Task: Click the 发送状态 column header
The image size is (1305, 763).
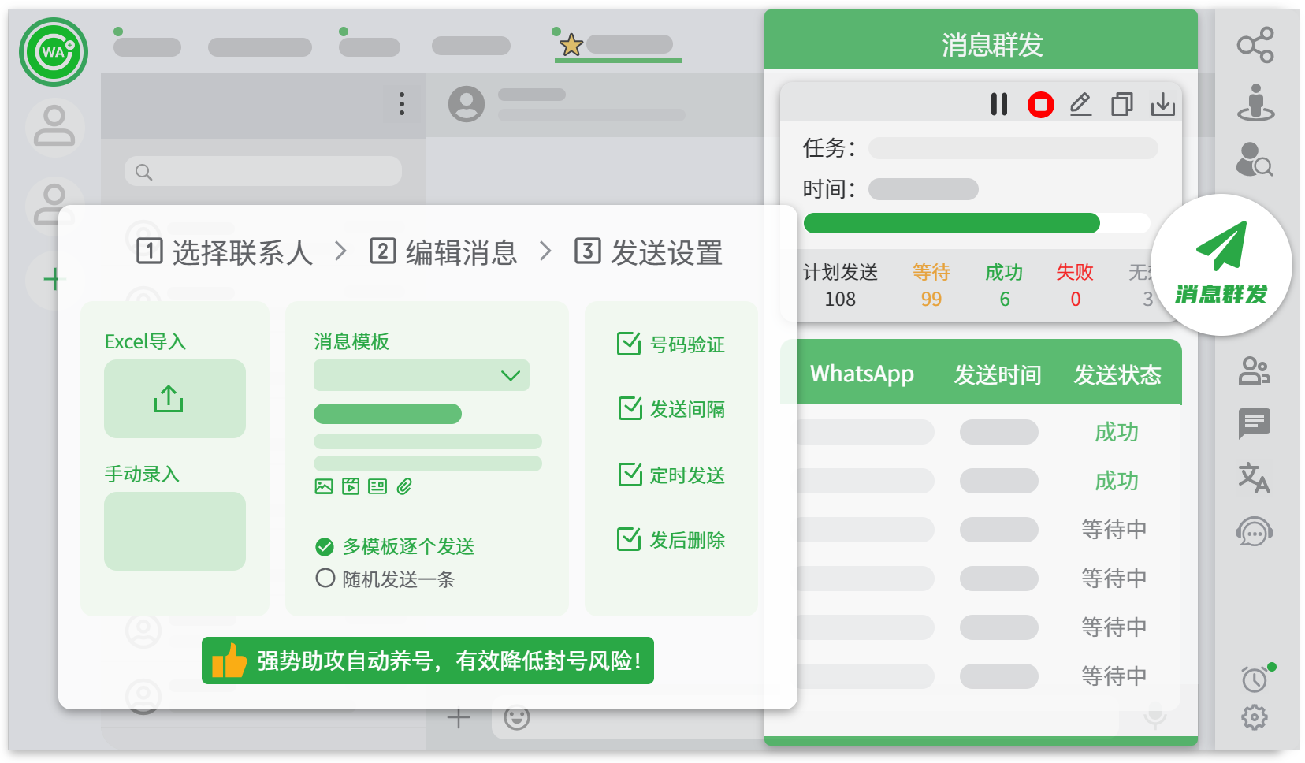Action: [1117, 374]
